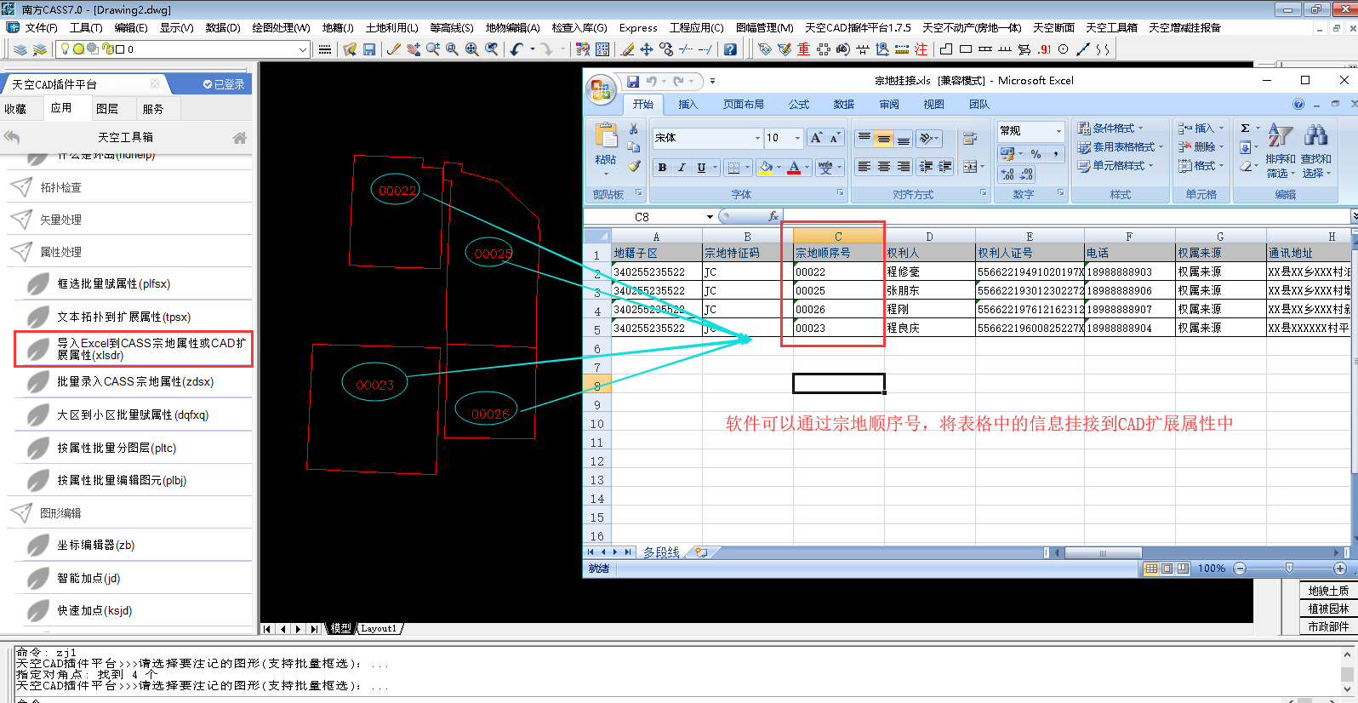The width and height of the screenshot is (1358, 703).
Task: Click the 已登录 login status
Action: [223, 84]
